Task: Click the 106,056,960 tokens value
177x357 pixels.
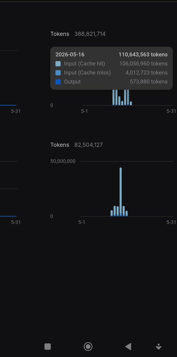Action: pos(143,64)
